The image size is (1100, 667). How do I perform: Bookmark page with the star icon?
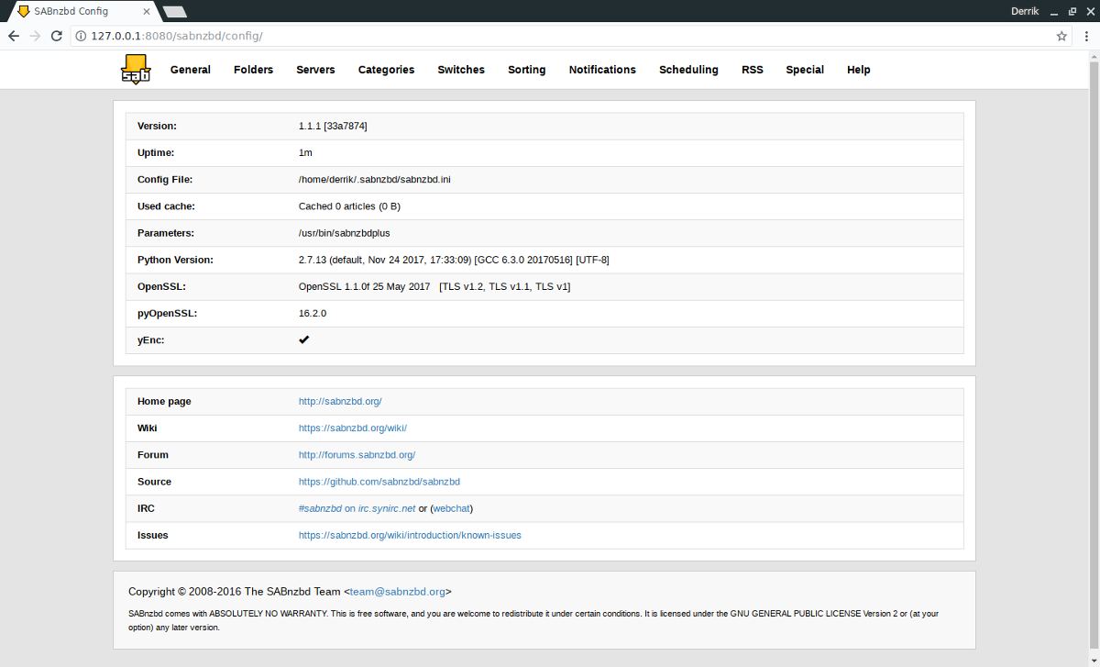1061,36
